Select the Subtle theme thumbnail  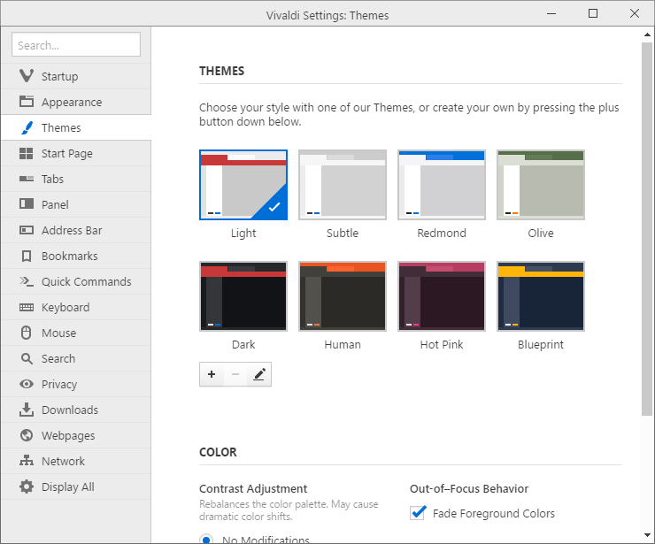coord(343,185)
